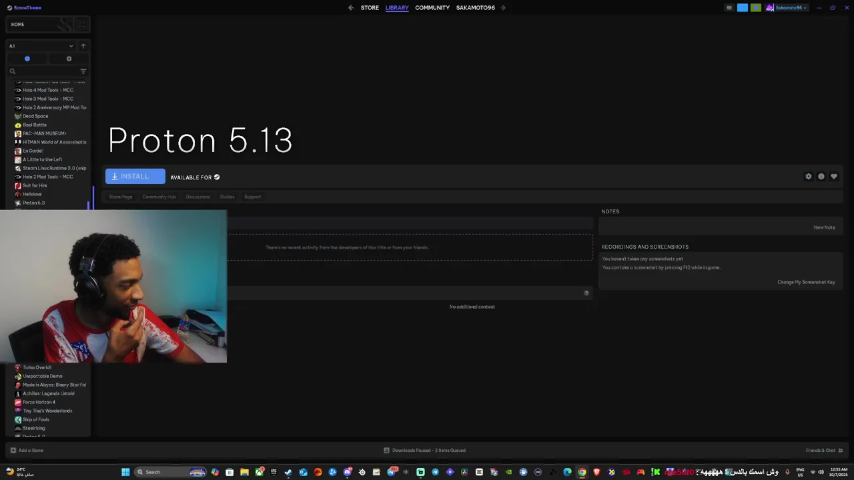
Task: Click the forward navigation arrow
Action: 503,8
